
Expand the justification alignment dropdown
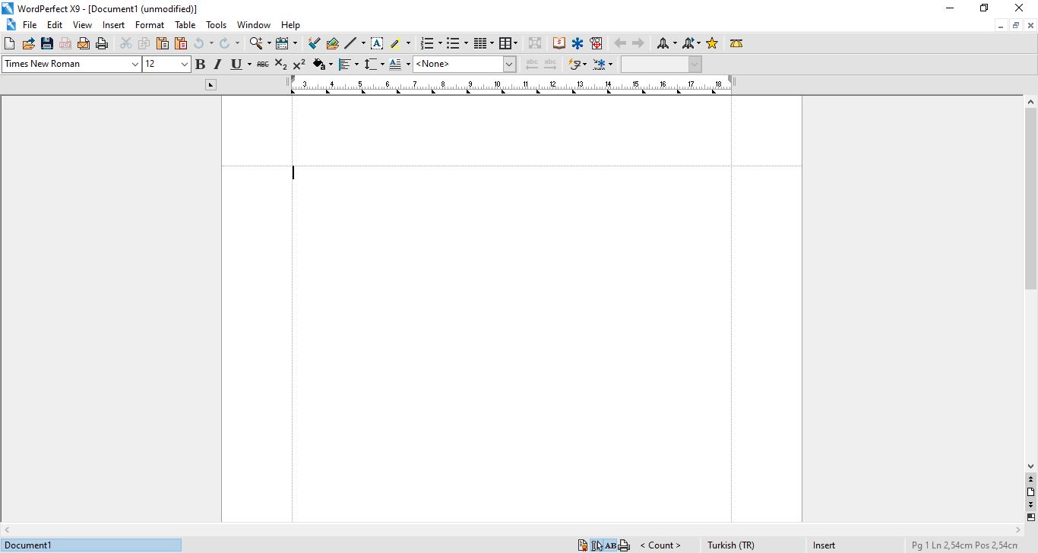point(356,64)
